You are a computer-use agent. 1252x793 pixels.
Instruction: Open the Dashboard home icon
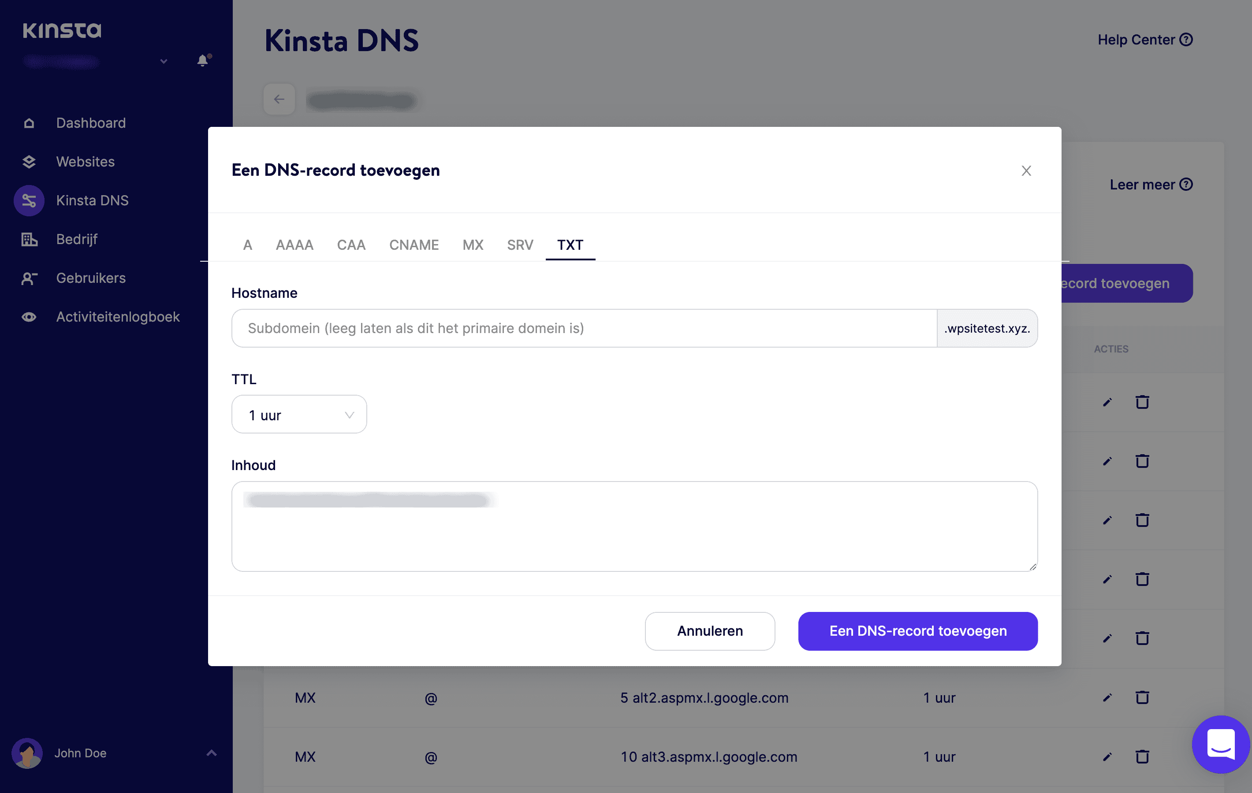click(x=29, y=123)
